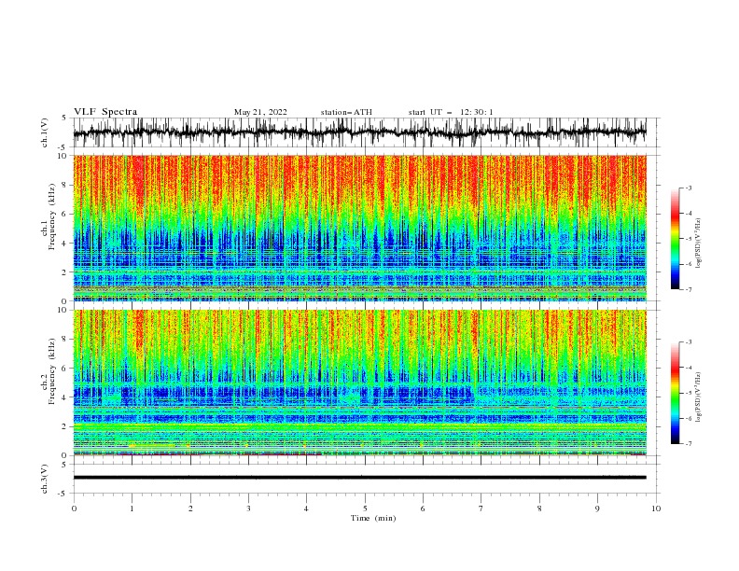
Task: Click the "-7" tick on ch.1 colorbar
Action: click(689, 289)
